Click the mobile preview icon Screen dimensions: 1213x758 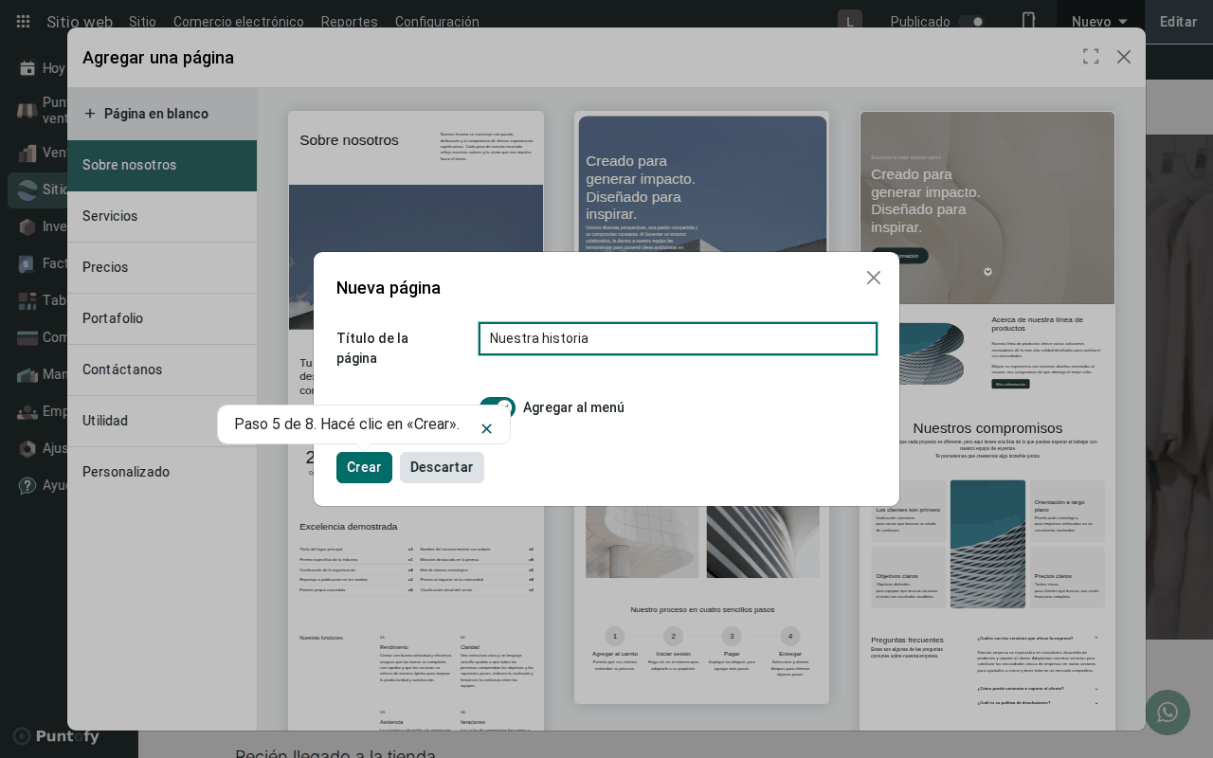click(x=1028, y=21)
